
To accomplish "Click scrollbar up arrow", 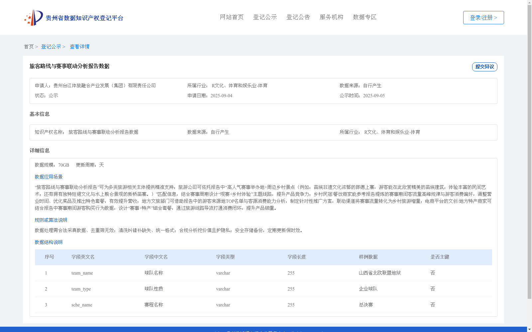I will [x=529, y=2].
